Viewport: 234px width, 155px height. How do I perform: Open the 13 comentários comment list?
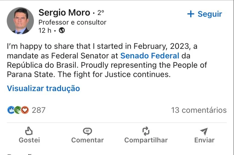(x=199, y=110)
